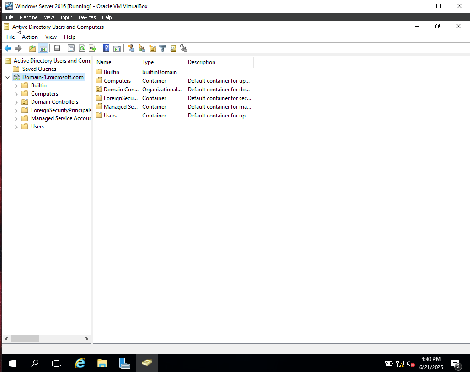
Task: Open the Windows Start menu
Action: click(13, 363)
